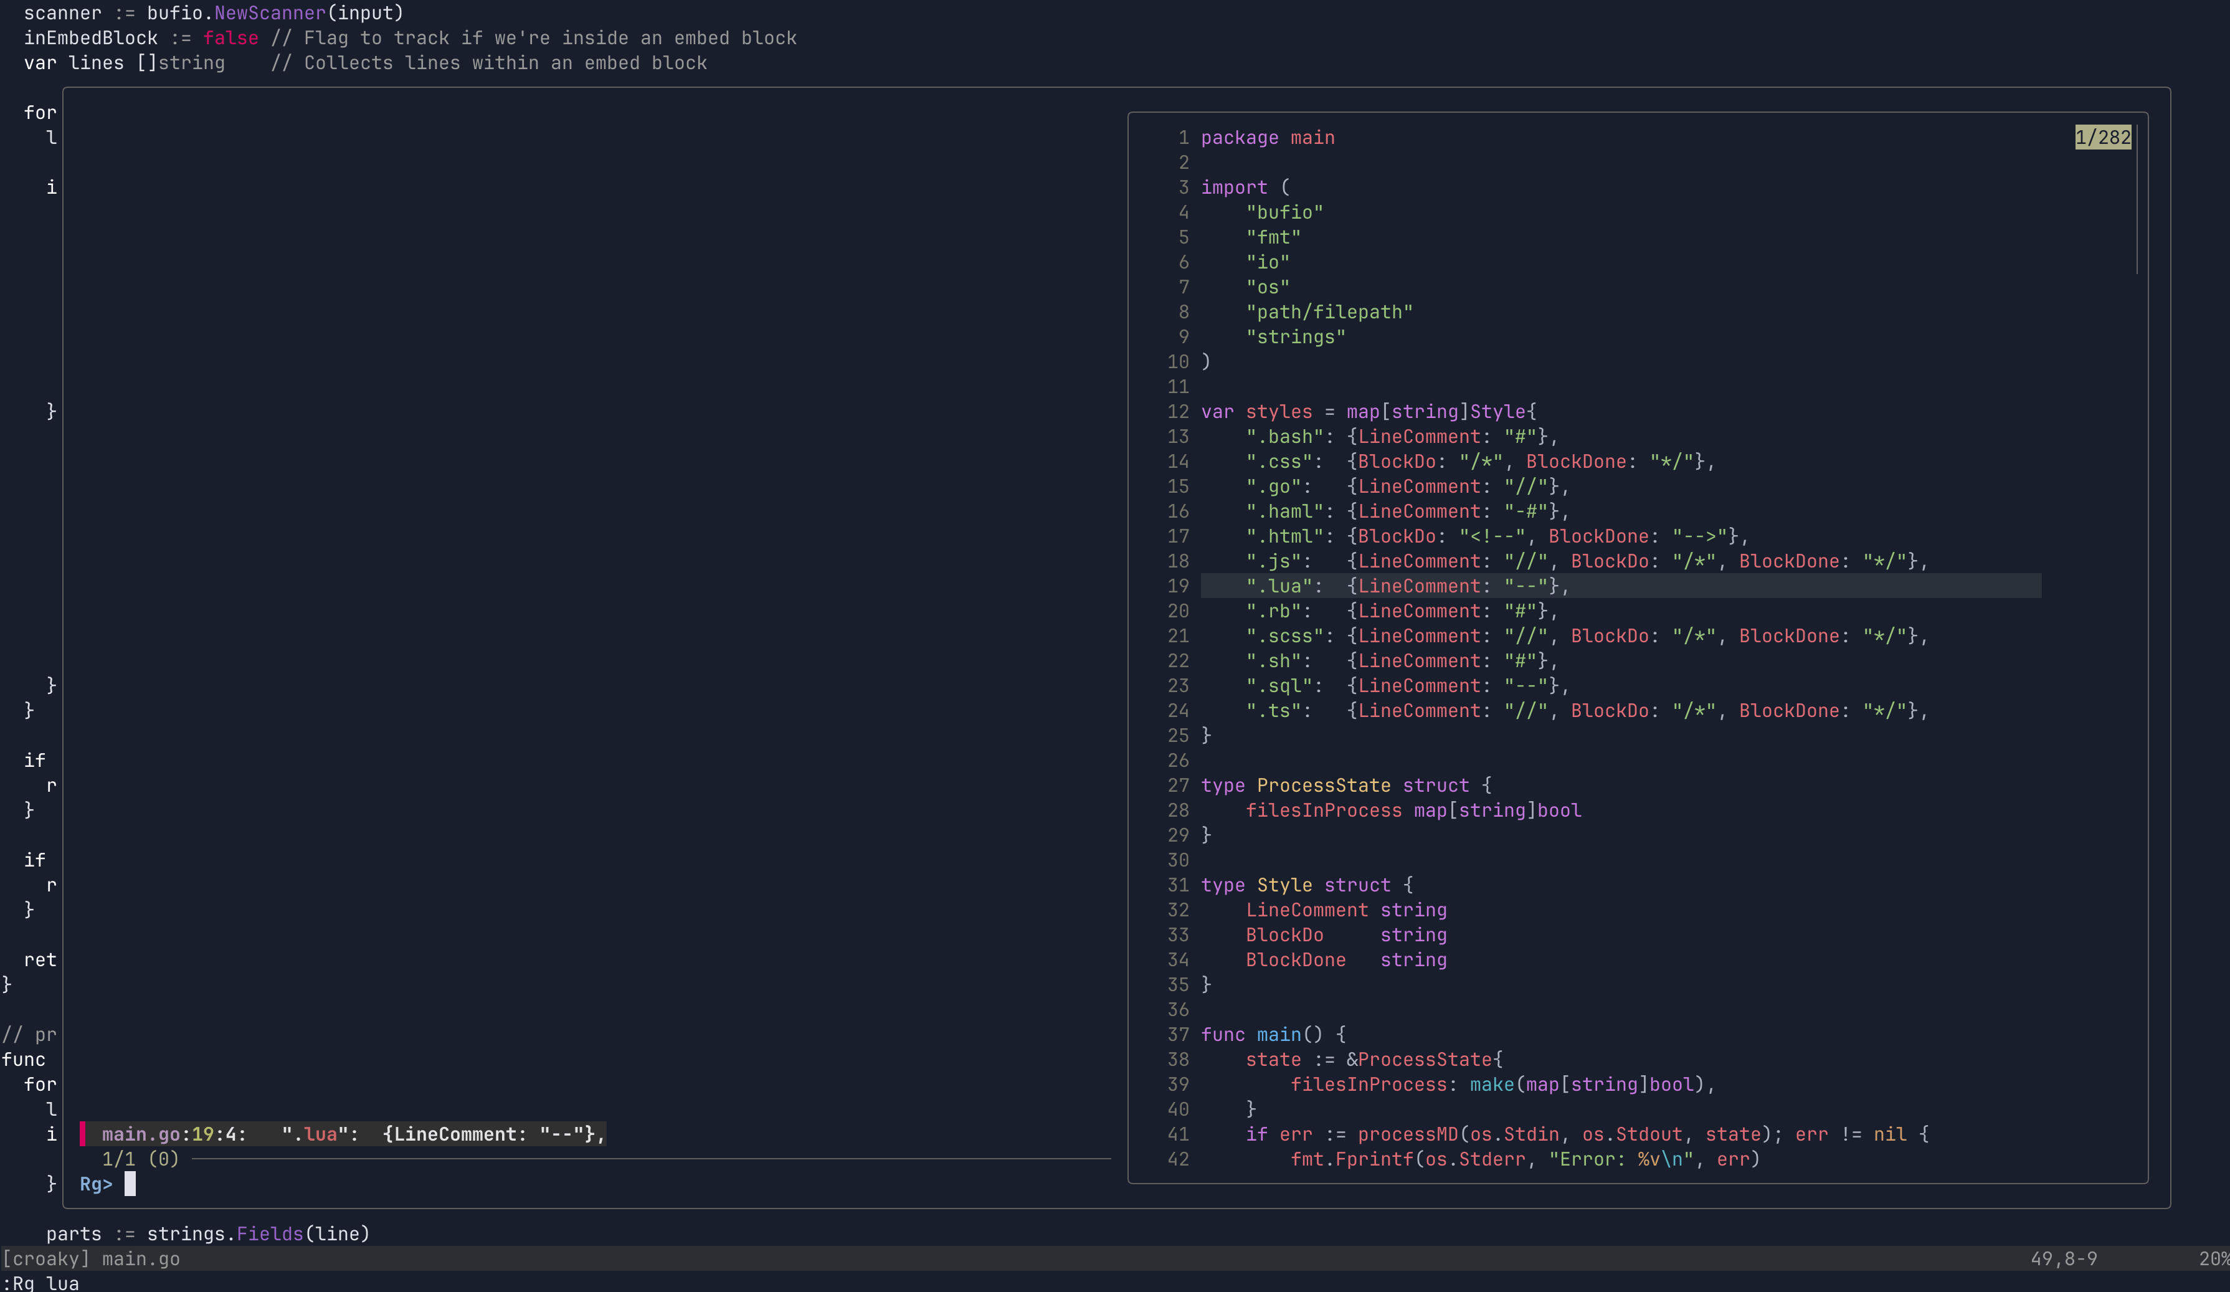2230x1292 pixels.
Task: Click the :Rg lua command line text
Action: [x=40, y=1283]
